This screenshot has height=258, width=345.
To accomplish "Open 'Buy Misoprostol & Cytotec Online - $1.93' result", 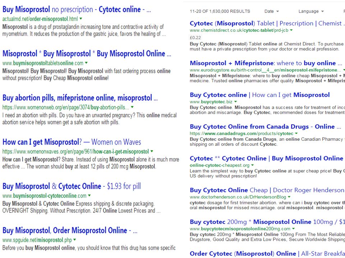I will click(72, 186).
